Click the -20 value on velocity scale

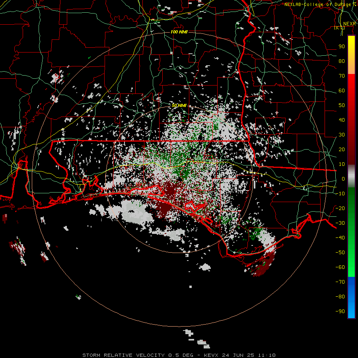tap(340, 208)
